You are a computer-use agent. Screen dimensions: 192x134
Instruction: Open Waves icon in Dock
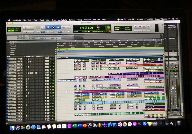click(x=172, y=123)
